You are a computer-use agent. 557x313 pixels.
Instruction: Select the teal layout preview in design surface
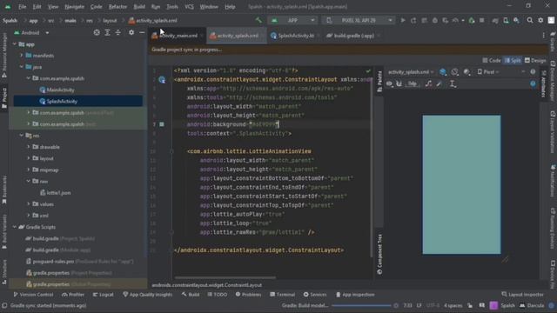(x=461, y=184)
